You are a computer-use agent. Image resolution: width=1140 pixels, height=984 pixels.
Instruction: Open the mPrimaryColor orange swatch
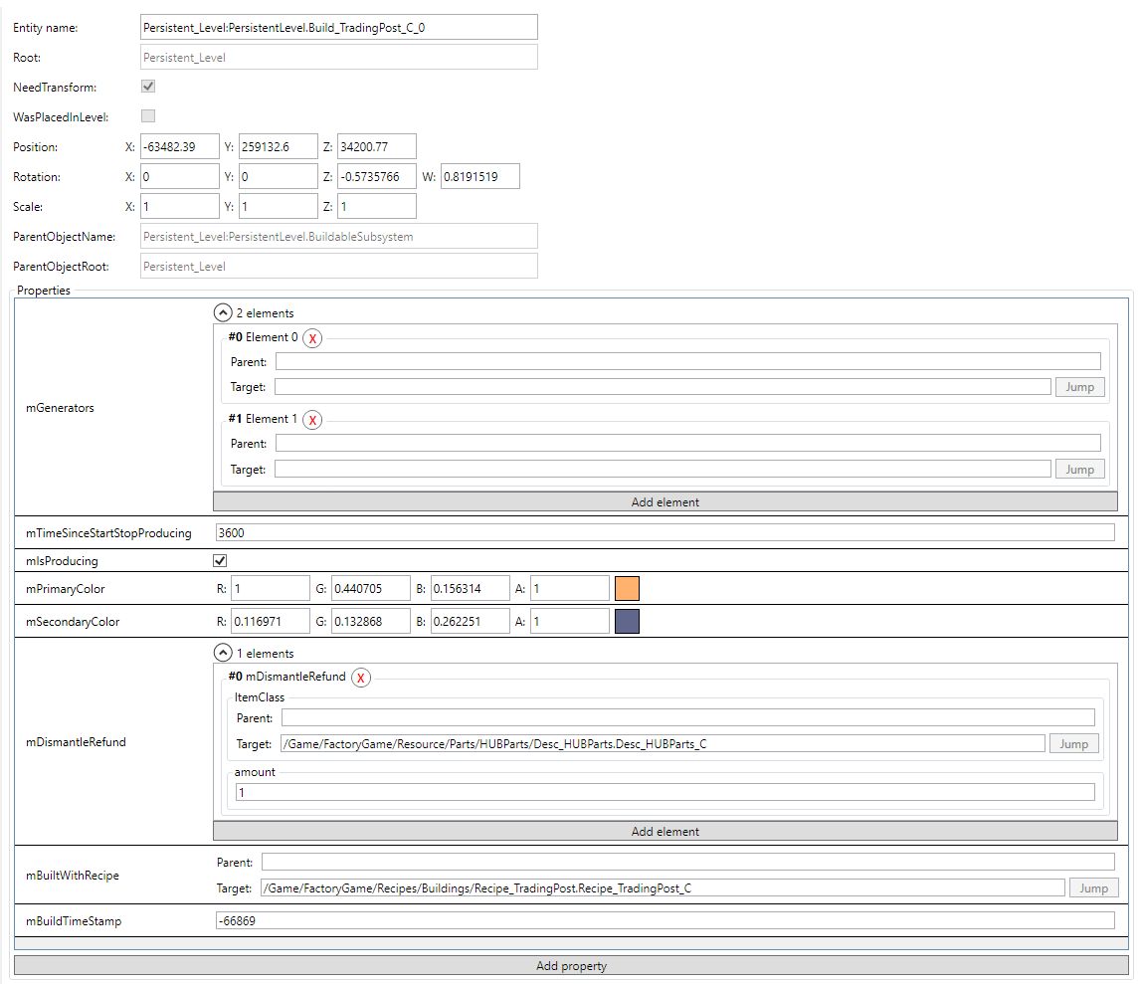tap(627, 588)
